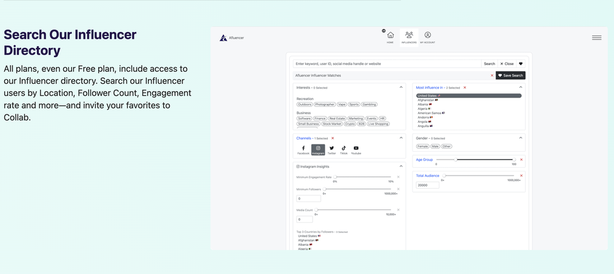Select the Facebook channel icon
Viewport: 614px width, 274px height.
[x=303, y=148]
